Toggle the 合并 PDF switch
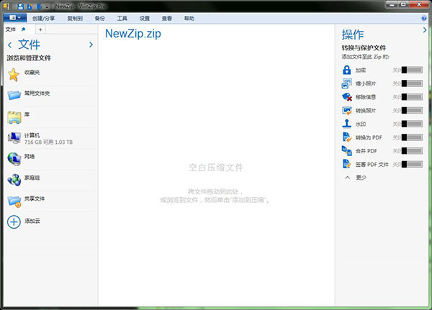Image resolution: width=432 pixels, height=310 pixels. (x=412, y=150)
